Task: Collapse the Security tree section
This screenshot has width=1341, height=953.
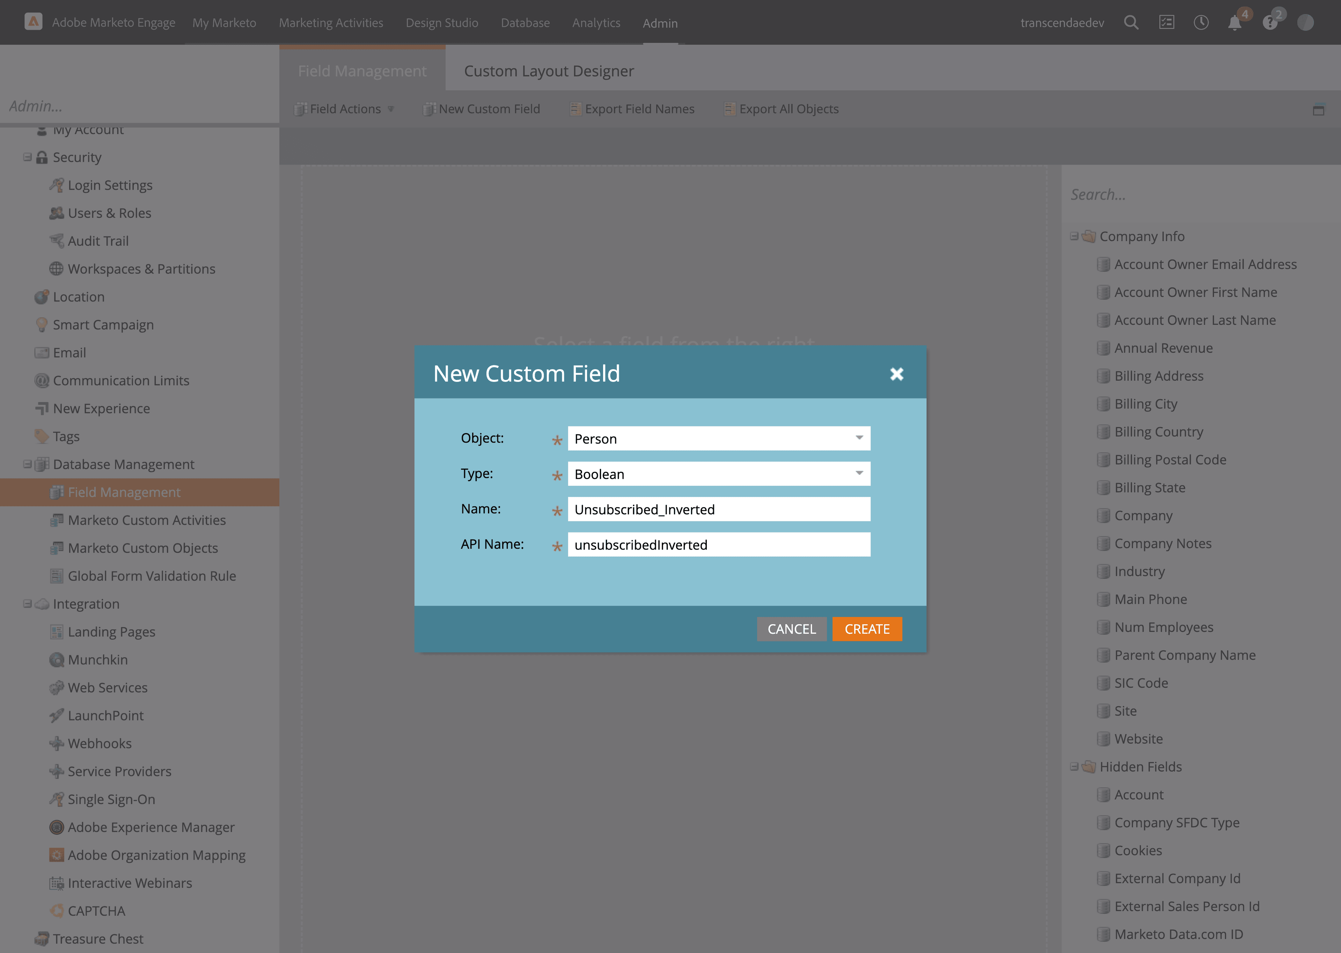Action: [27, 157]
